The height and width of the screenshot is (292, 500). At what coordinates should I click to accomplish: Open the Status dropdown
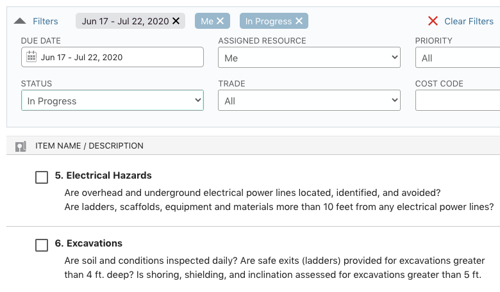112,101
